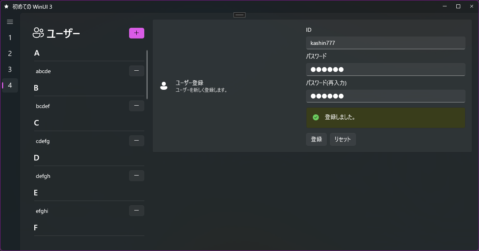Remove user abcde with its minus button
This screenshot has width=479, height=251.
[x=137, y=71]
